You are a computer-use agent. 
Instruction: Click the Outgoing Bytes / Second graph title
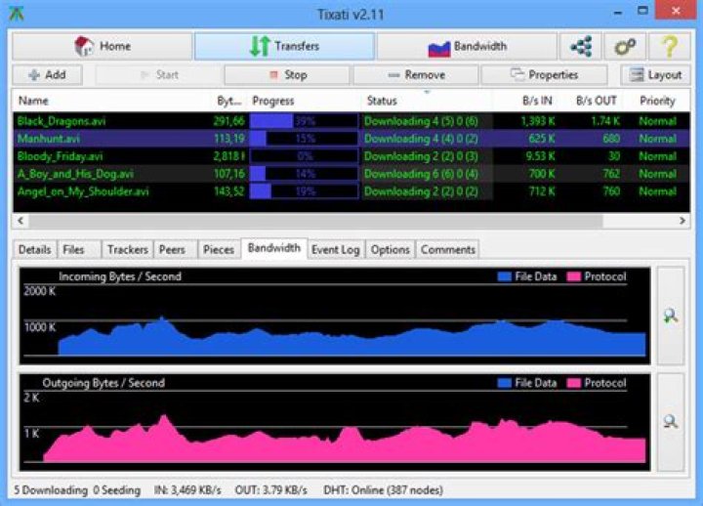(x=103, y=383)
